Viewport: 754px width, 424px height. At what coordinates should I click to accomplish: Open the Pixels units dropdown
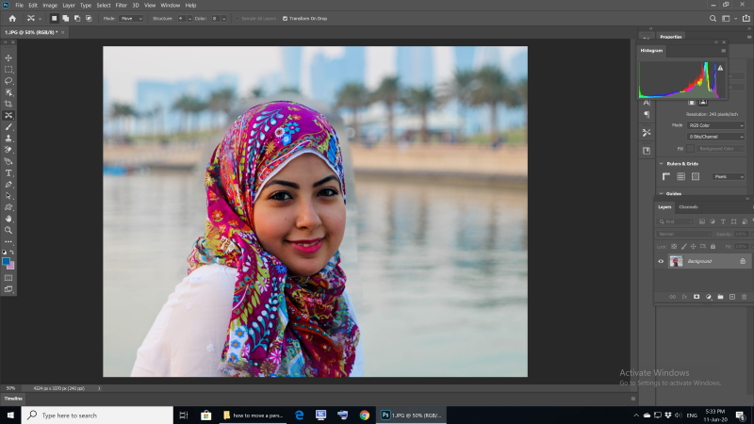729,177
